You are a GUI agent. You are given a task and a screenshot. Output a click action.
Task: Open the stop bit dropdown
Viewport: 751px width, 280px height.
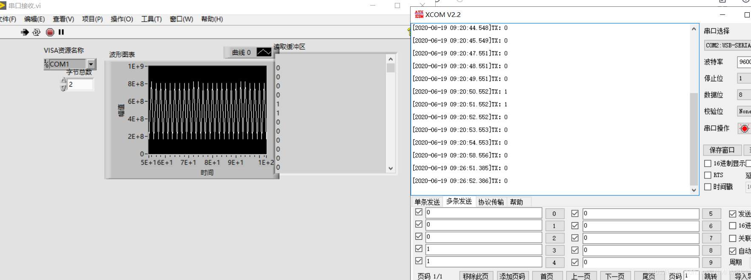(x=744, y=78)
